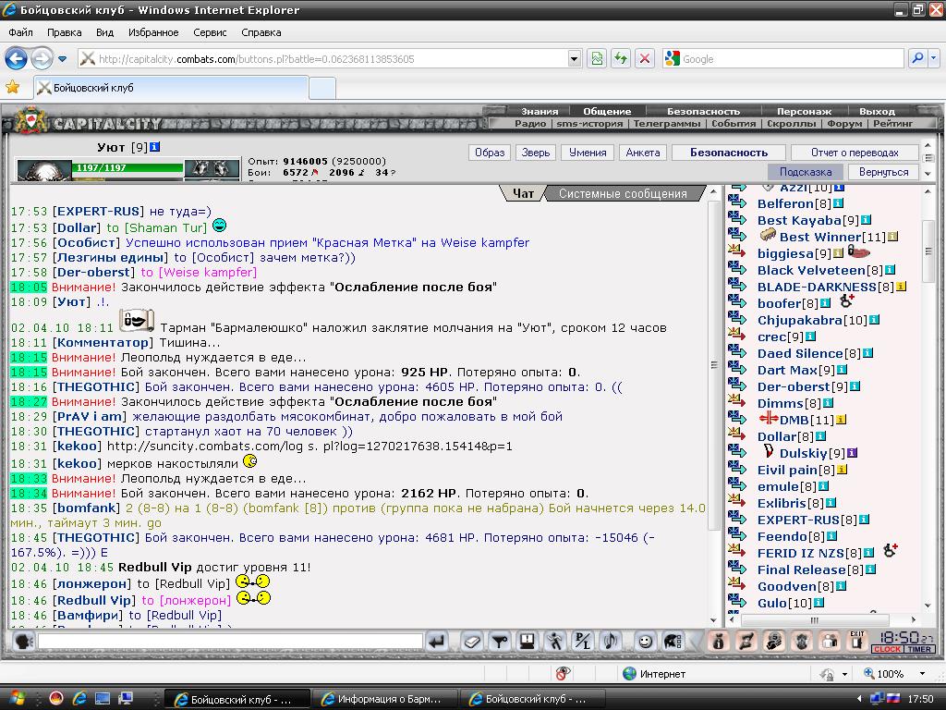Screen dimensions: 946x710
Task: Click the P/L transliteration icon
Action: pos(583,642)
